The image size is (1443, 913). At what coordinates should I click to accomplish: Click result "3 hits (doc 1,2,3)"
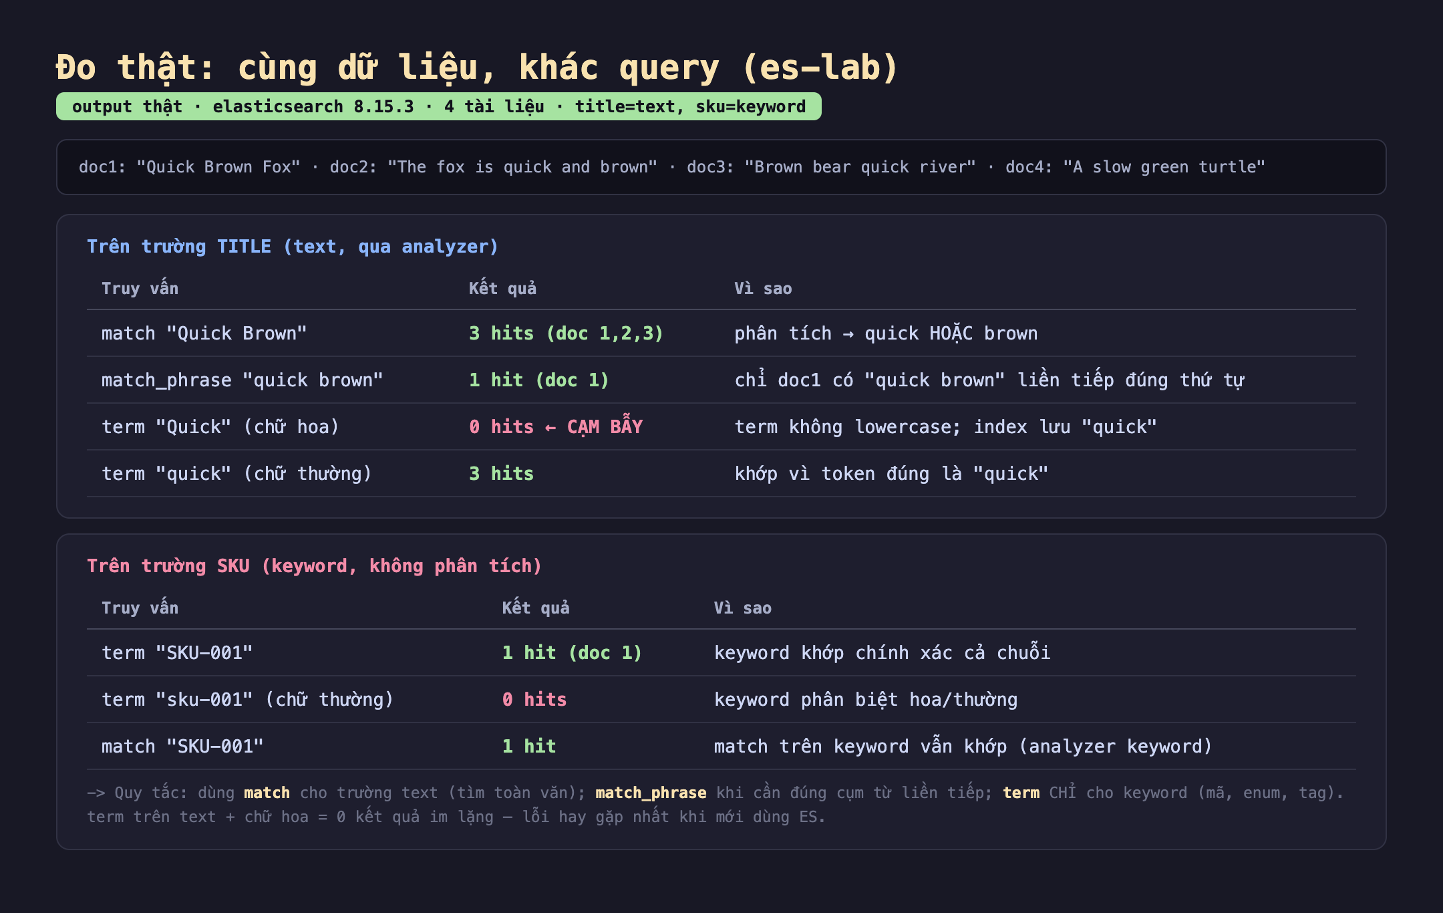click(567, 334)
